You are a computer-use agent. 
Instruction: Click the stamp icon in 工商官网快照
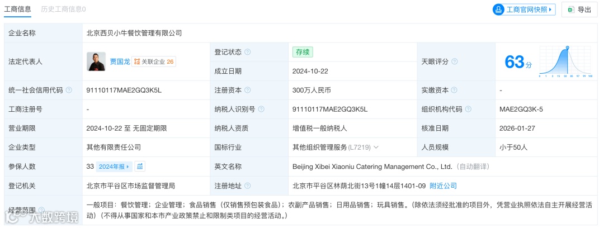tap(499, 9)
